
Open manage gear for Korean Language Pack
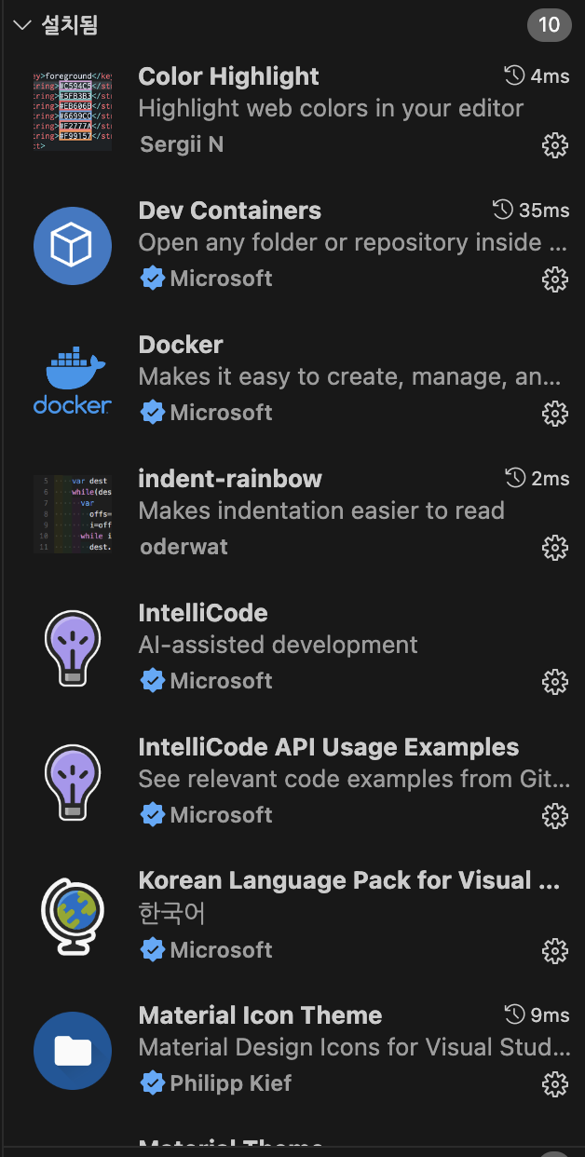[x=555, y=950]
